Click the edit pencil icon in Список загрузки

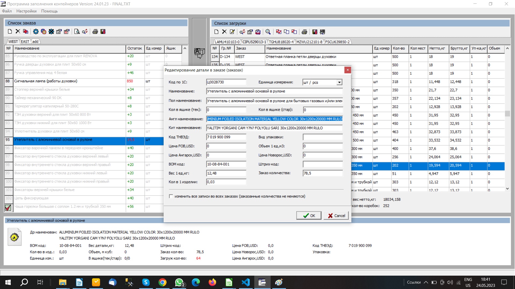coord(232,32)
